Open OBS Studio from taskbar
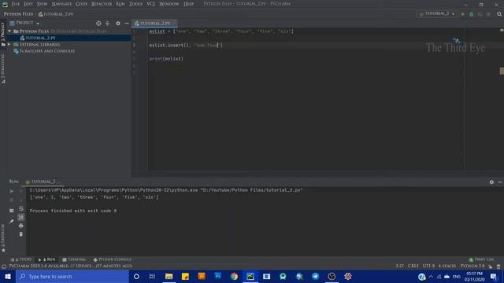The height and width of the screenshot is (283, 504). pyautogui.click(x=332, y=276)
